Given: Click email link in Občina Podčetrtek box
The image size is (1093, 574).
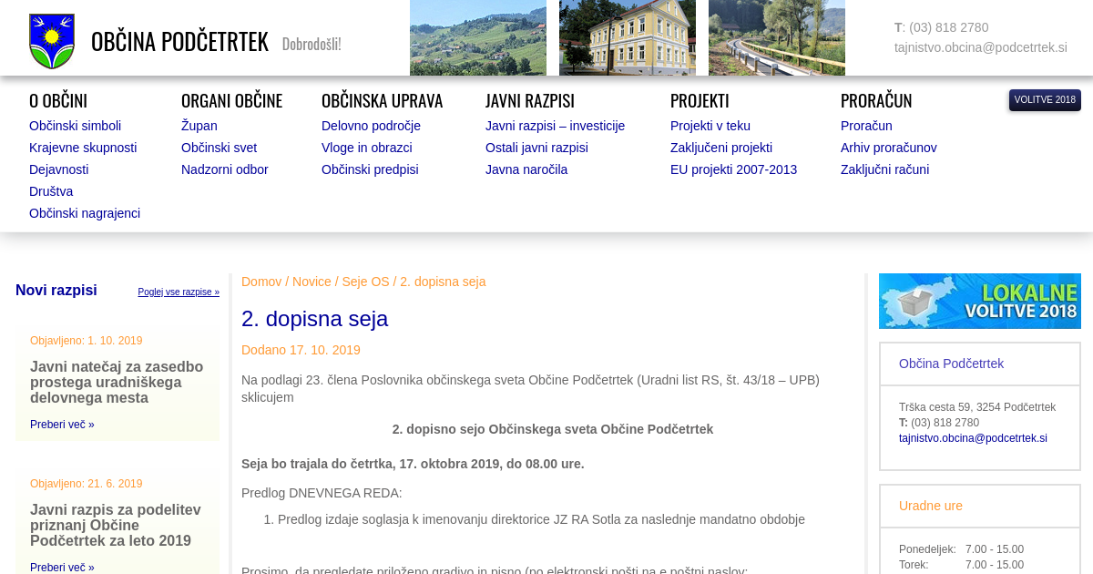Looking at the screenshot, I should pyautogui.click(x=973, y=438).
